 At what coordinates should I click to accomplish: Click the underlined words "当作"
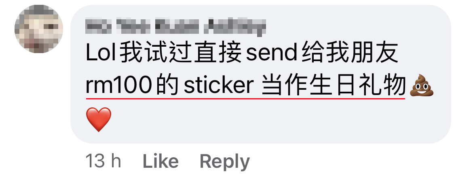point(285,86)
